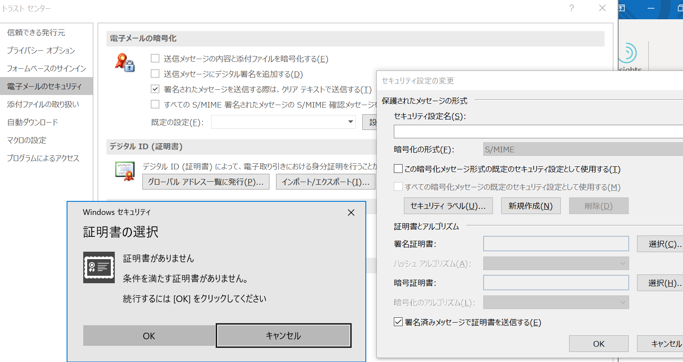Expand the ハッシュ アルゴリズム dropdown

[556, 263]
